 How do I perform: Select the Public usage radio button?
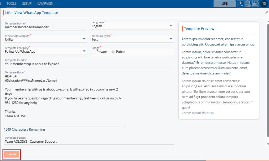click(x=113, y=52)
